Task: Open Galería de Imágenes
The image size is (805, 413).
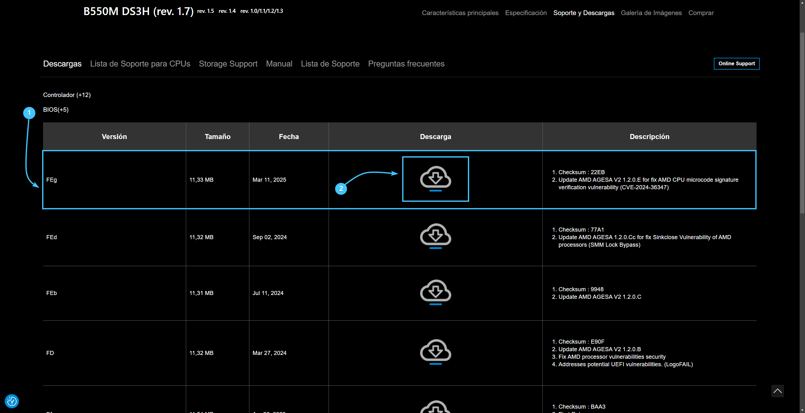Action: pyautogui.click(x=651, y=13)
